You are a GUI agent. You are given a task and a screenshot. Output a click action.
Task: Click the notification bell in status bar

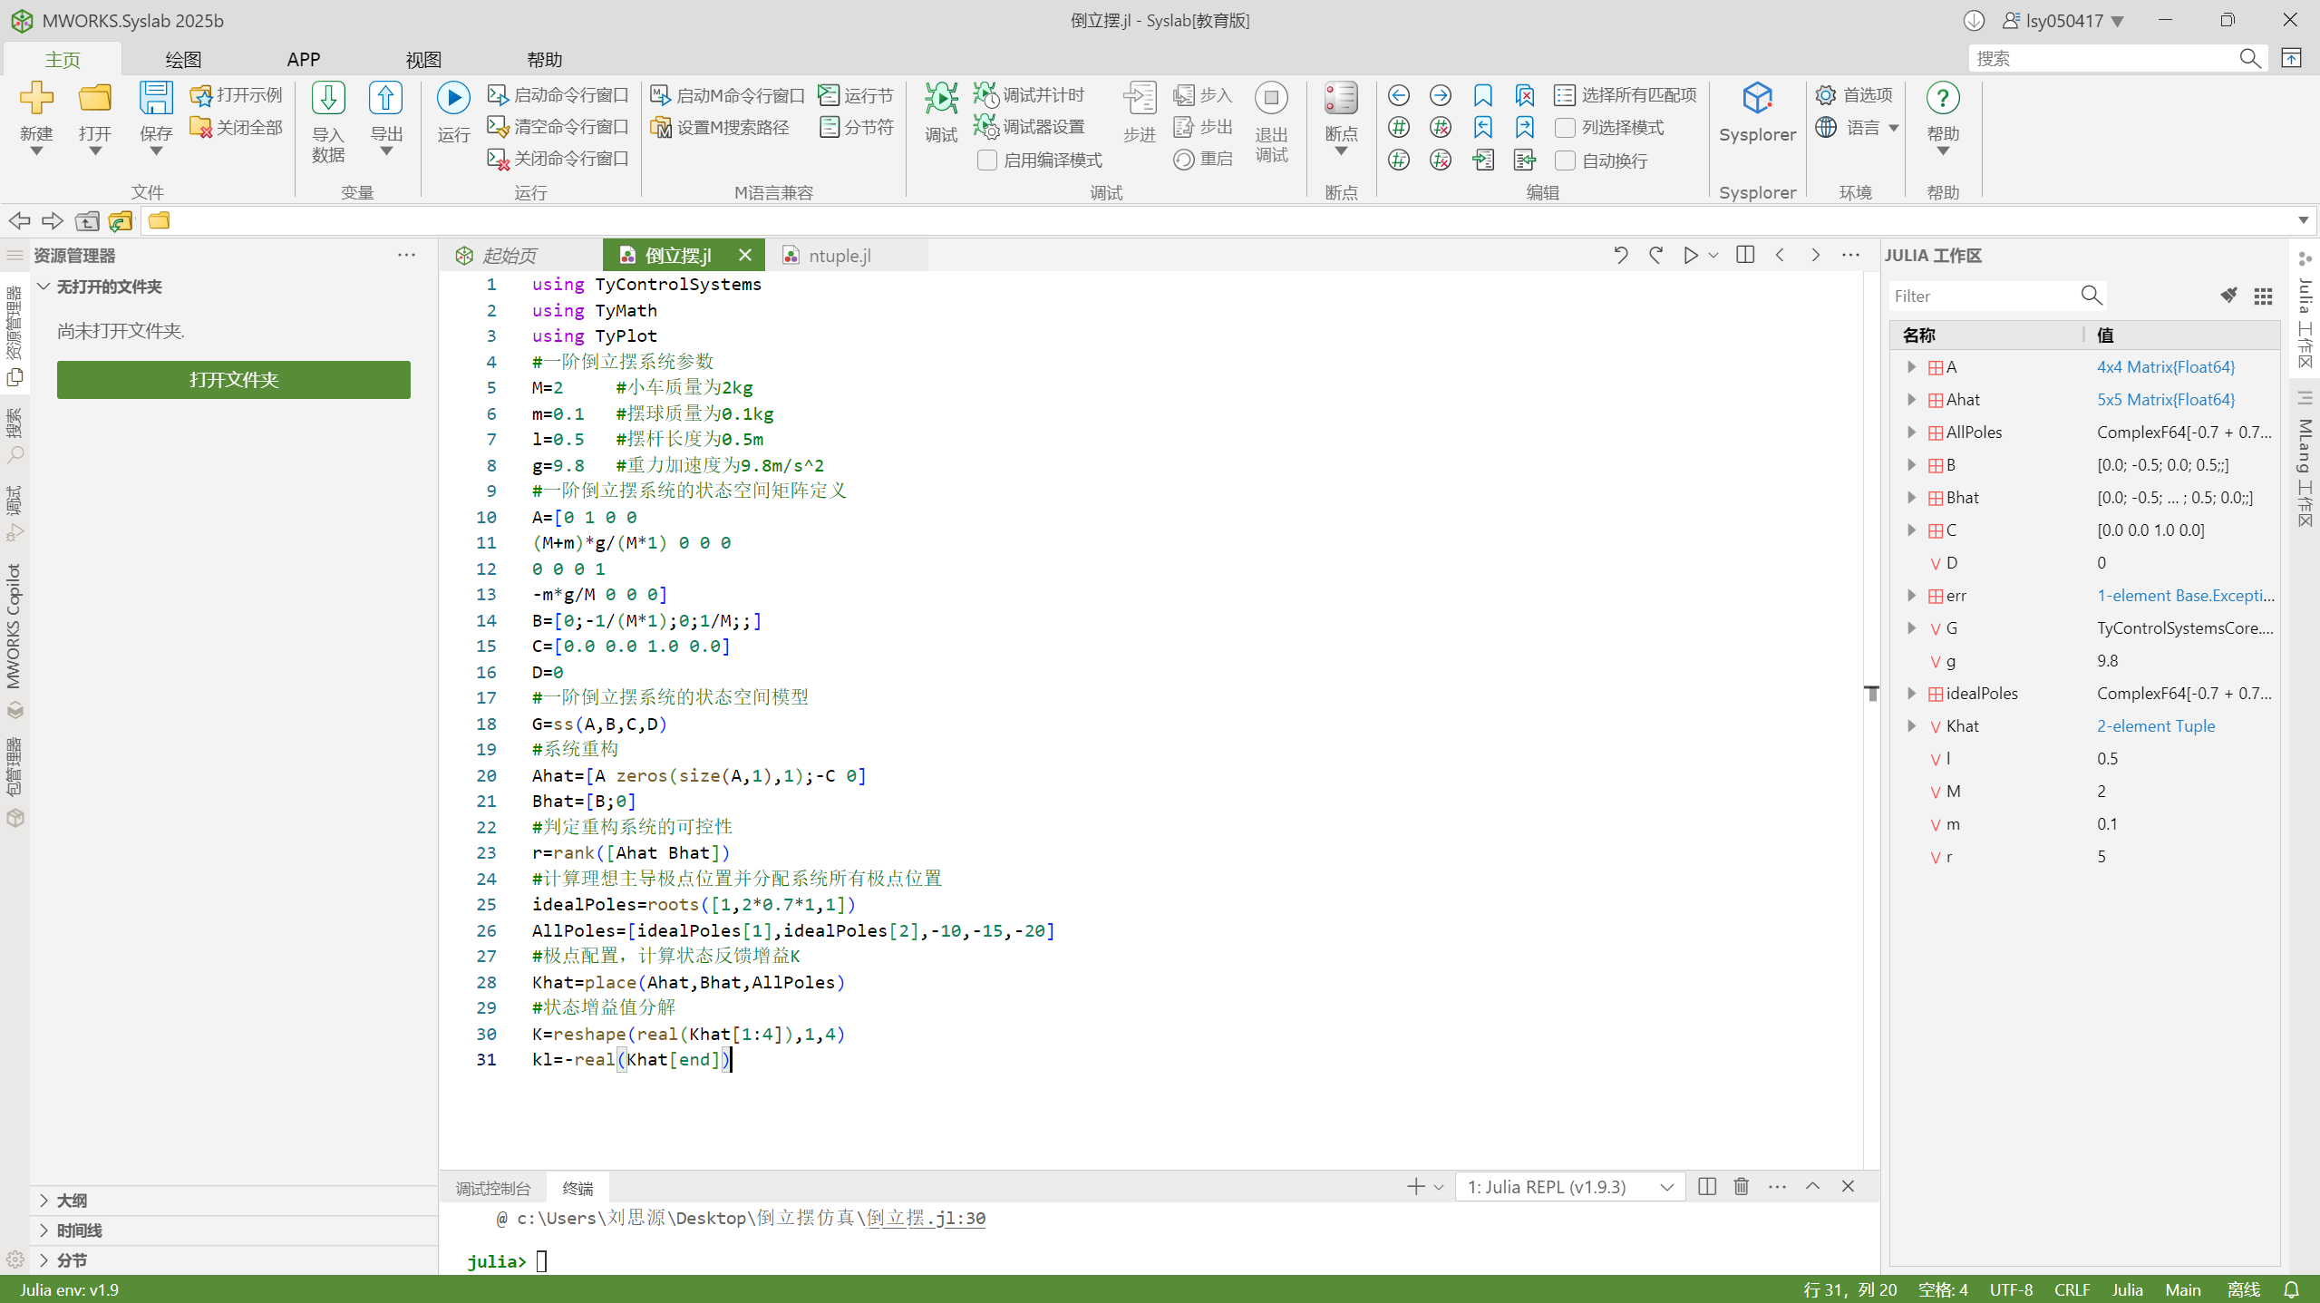point(2292,1289)
